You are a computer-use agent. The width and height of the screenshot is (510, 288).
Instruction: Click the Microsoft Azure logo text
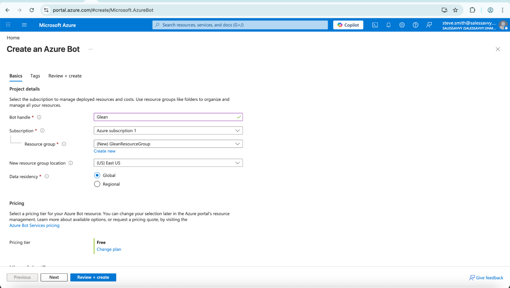pyautogui.click(x=57, y=25)
